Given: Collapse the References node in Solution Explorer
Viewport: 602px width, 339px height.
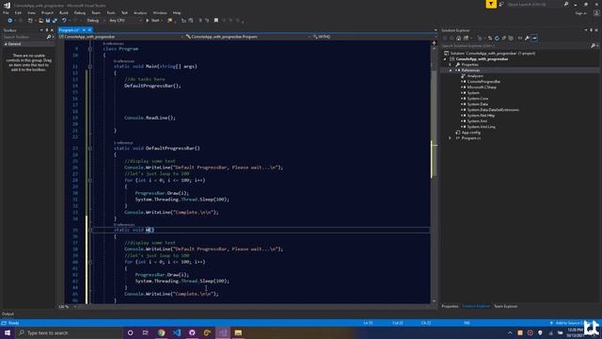Looking at the screenshot, I should [451, 71].
